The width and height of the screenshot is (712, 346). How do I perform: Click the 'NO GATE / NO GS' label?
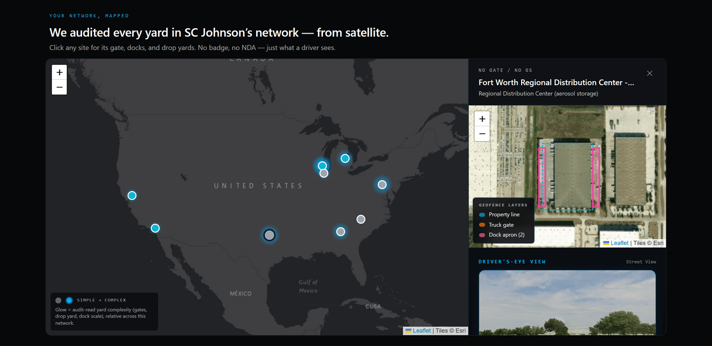505,70
